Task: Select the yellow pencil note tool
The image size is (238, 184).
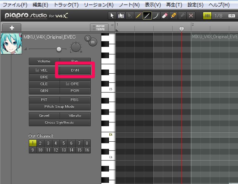Action: tap(138, 16)
